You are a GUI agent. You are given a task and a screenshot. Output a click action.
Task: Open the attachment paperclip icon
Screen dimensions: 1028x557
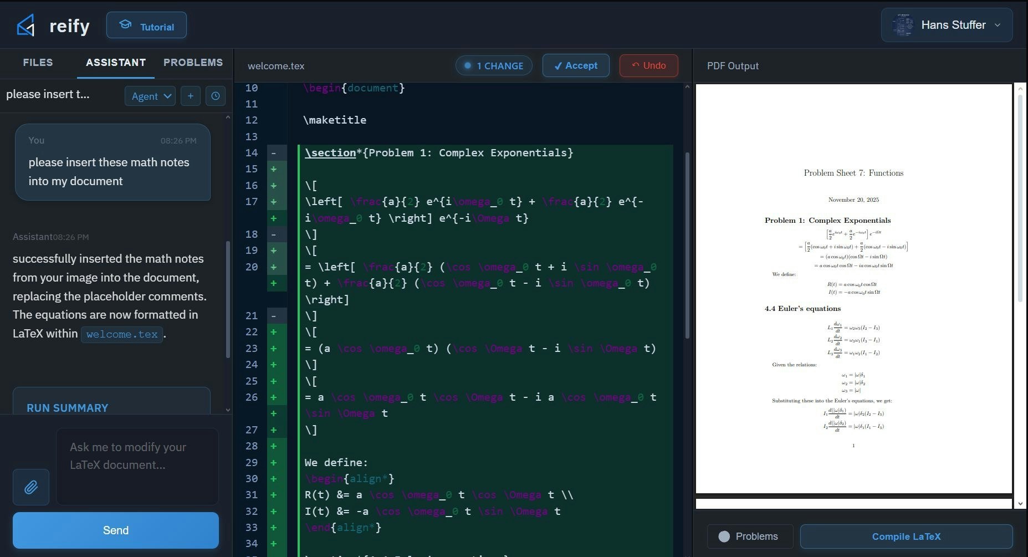coord(30,487)
